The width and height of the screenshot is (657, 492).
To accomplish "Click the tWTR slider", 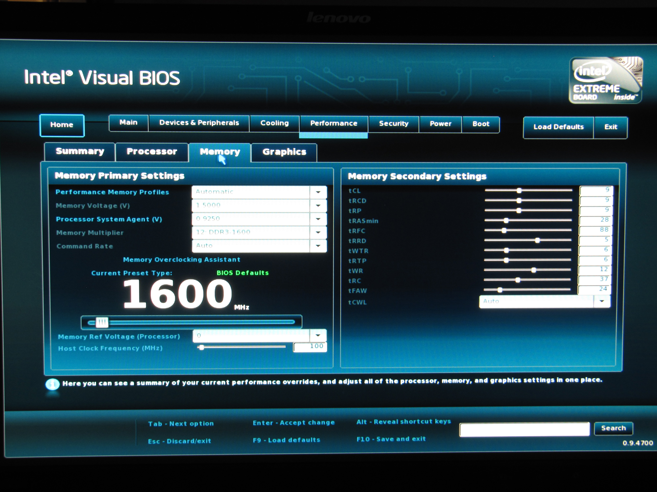I will coord(528,250).
